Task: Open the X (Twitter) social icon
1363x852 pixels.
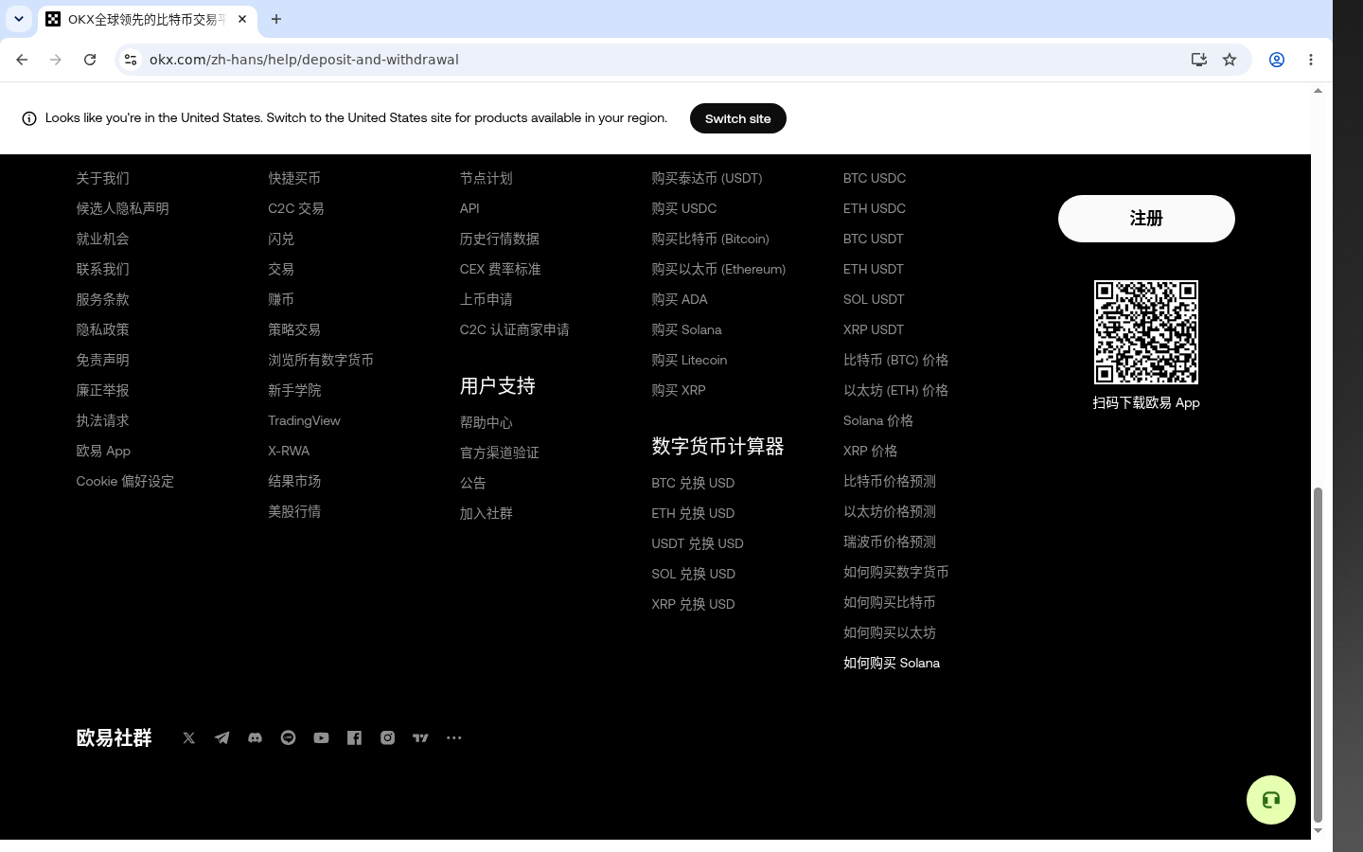Action: point(189,738)
